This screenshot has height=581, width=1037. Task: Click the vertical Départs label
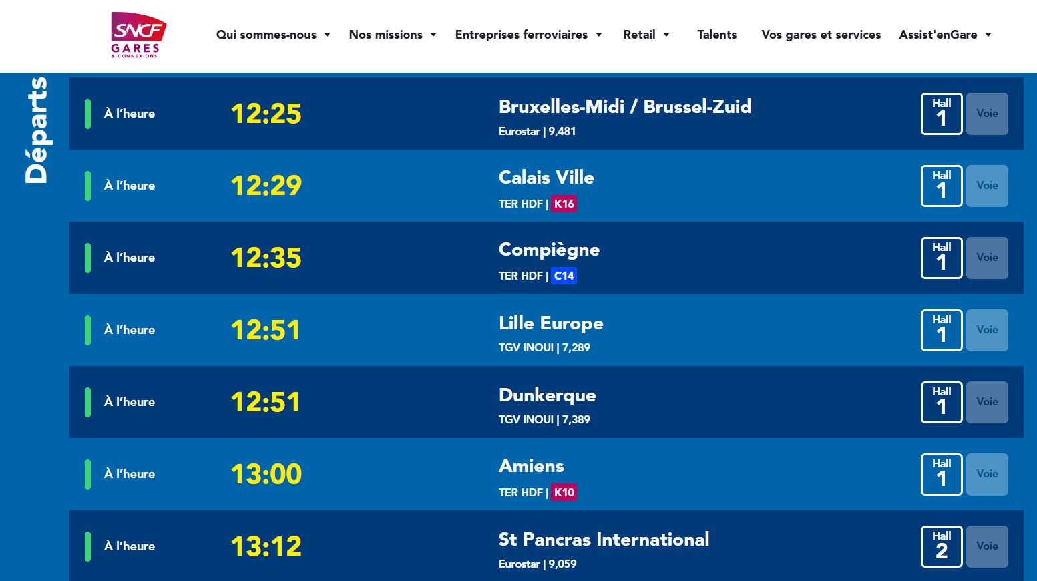click(x=36, y=130)
